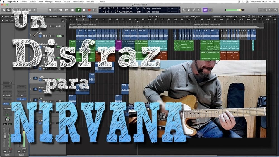
Task: Open Note Pads icon
Action: coord(266,10)
